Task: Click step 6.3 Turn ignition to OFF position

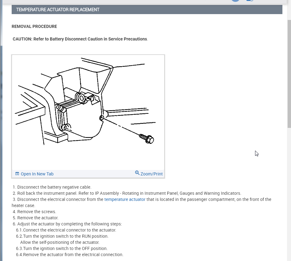Action: (x=62, y=248)
